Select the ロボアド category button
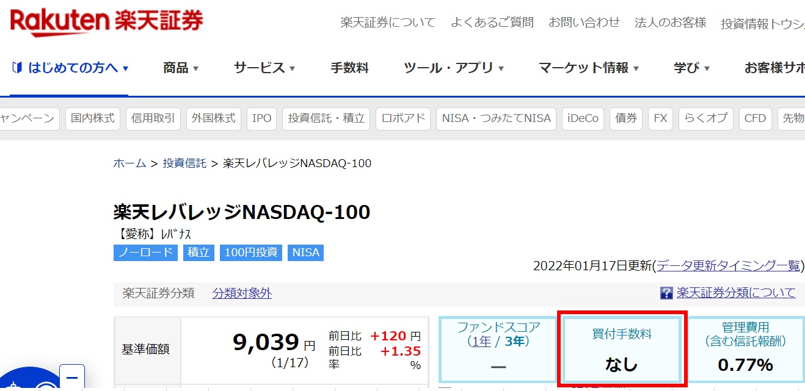 403,118
